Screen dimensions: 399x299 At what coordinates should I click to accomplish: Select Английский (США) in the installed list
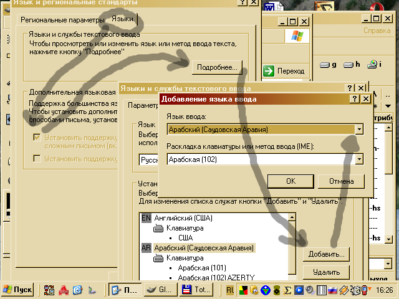tap(184, 217)
